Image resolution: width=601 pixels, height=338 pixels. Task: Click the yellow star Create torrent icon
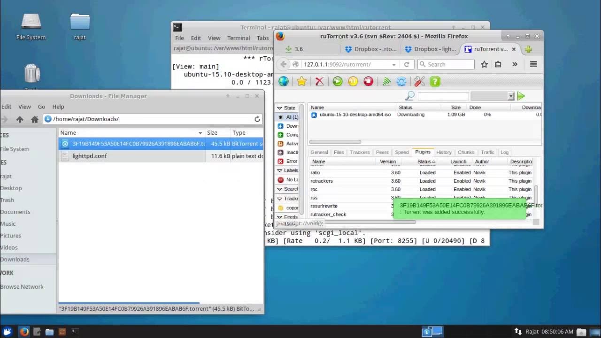(x=301, y=81)
